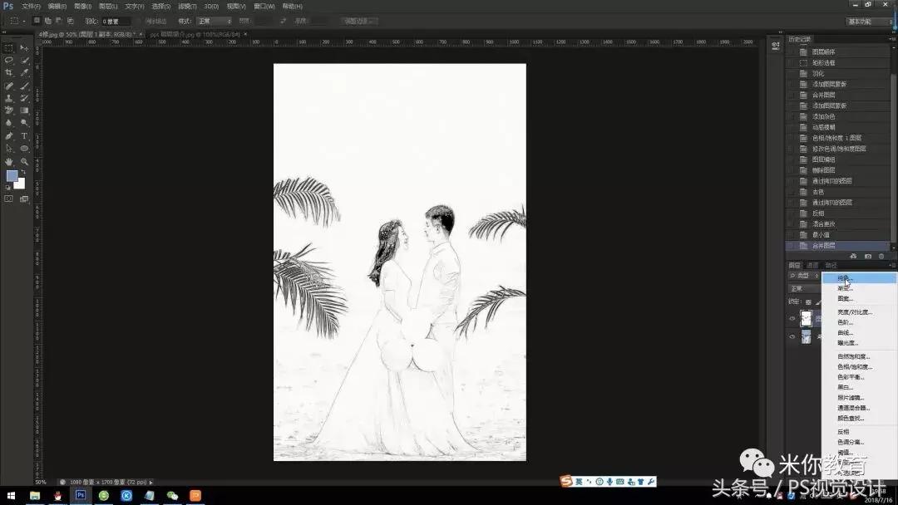
Task: Select the Zoom tool in the toolbar
Action: [23, 159]
